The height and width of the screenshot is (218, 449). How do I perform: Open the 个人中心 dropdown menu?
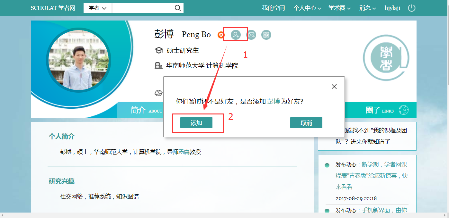307,8
